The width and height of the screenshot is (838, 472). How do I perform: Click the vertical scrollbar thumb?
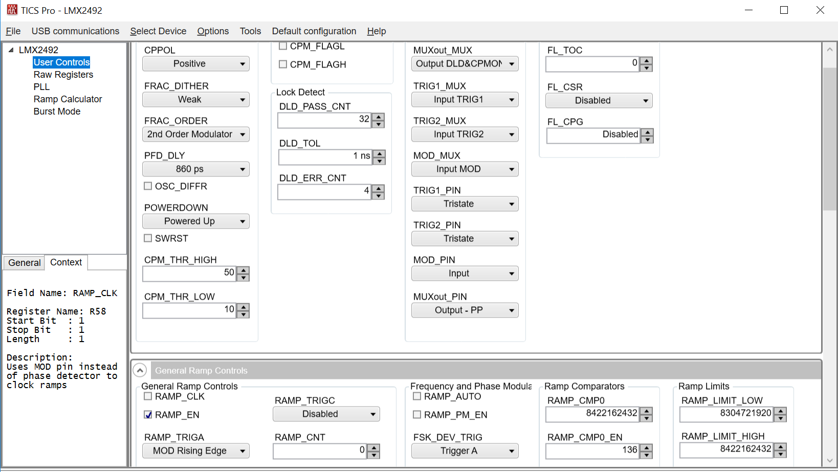pos(830,139)
